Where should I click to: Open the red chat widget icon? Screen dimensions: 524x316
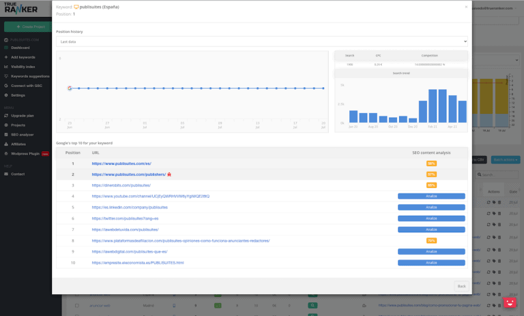(x=510, y=302)
